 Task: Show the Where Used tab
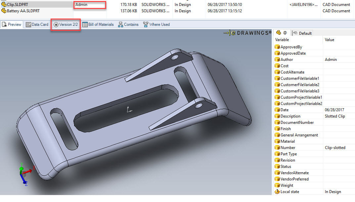(156, 25)
